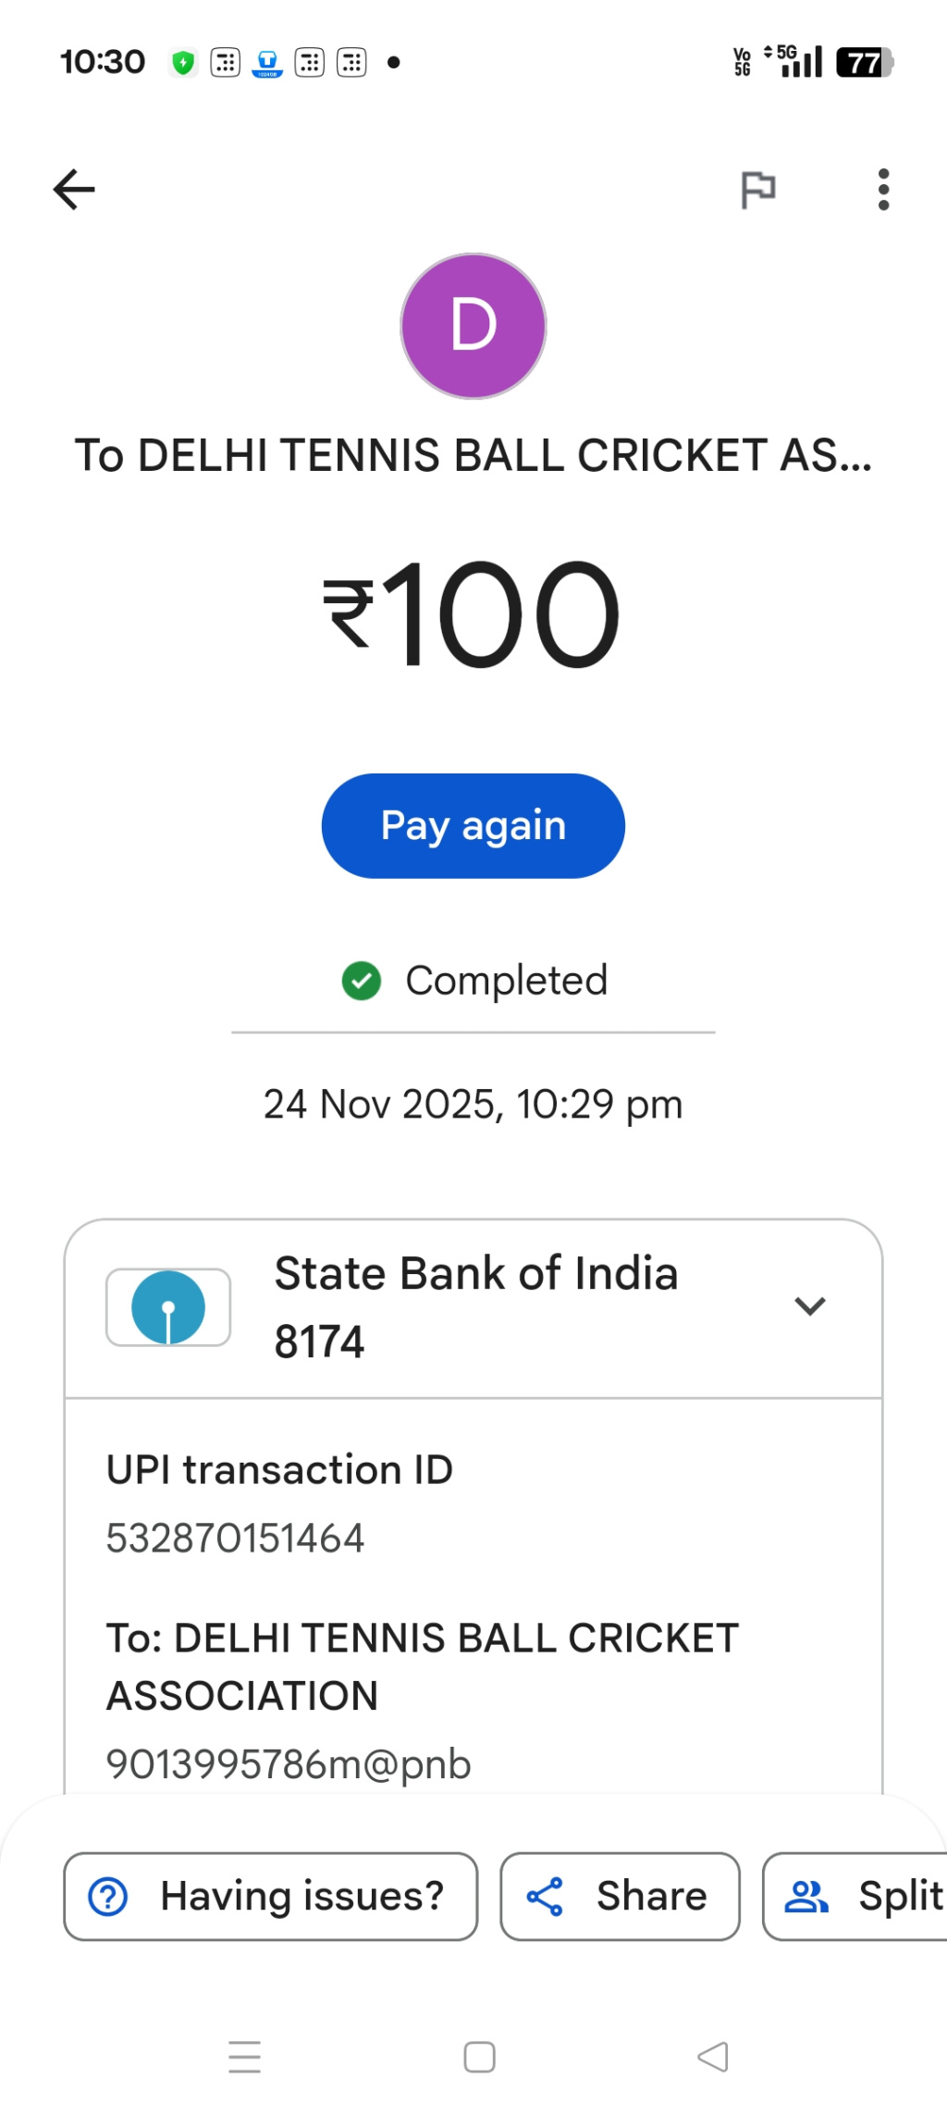Tap the back arrow icon

pos(74,191)
